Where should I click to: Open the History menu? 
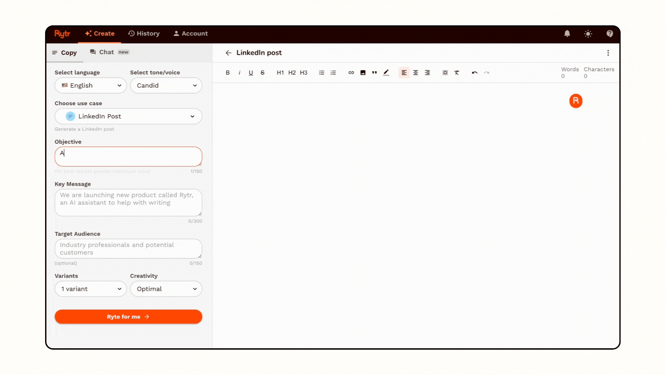click(x=144, y=33)
